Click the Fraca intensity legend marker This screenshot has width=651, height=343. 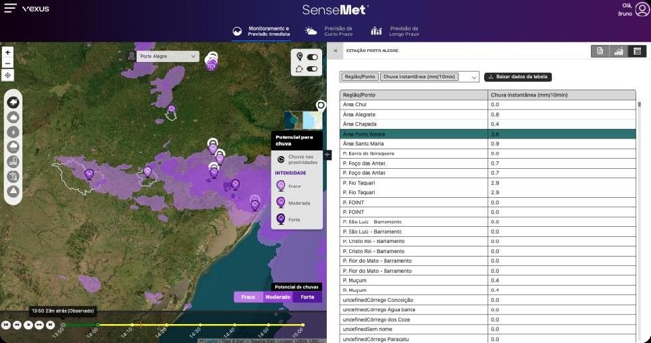pos(281,186)
